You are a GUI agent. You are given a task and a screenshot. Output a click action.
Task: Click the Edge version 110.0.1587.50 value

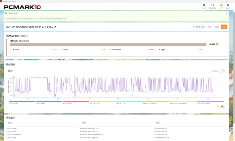pyautogui.click(x=161, y=138)
